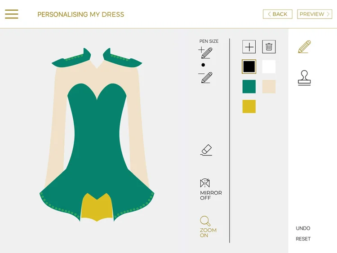Image resolution: width=337 pixels, height=253 pixels.
Task: Toggle the ZOOM ON option
Action: point(208,227)
